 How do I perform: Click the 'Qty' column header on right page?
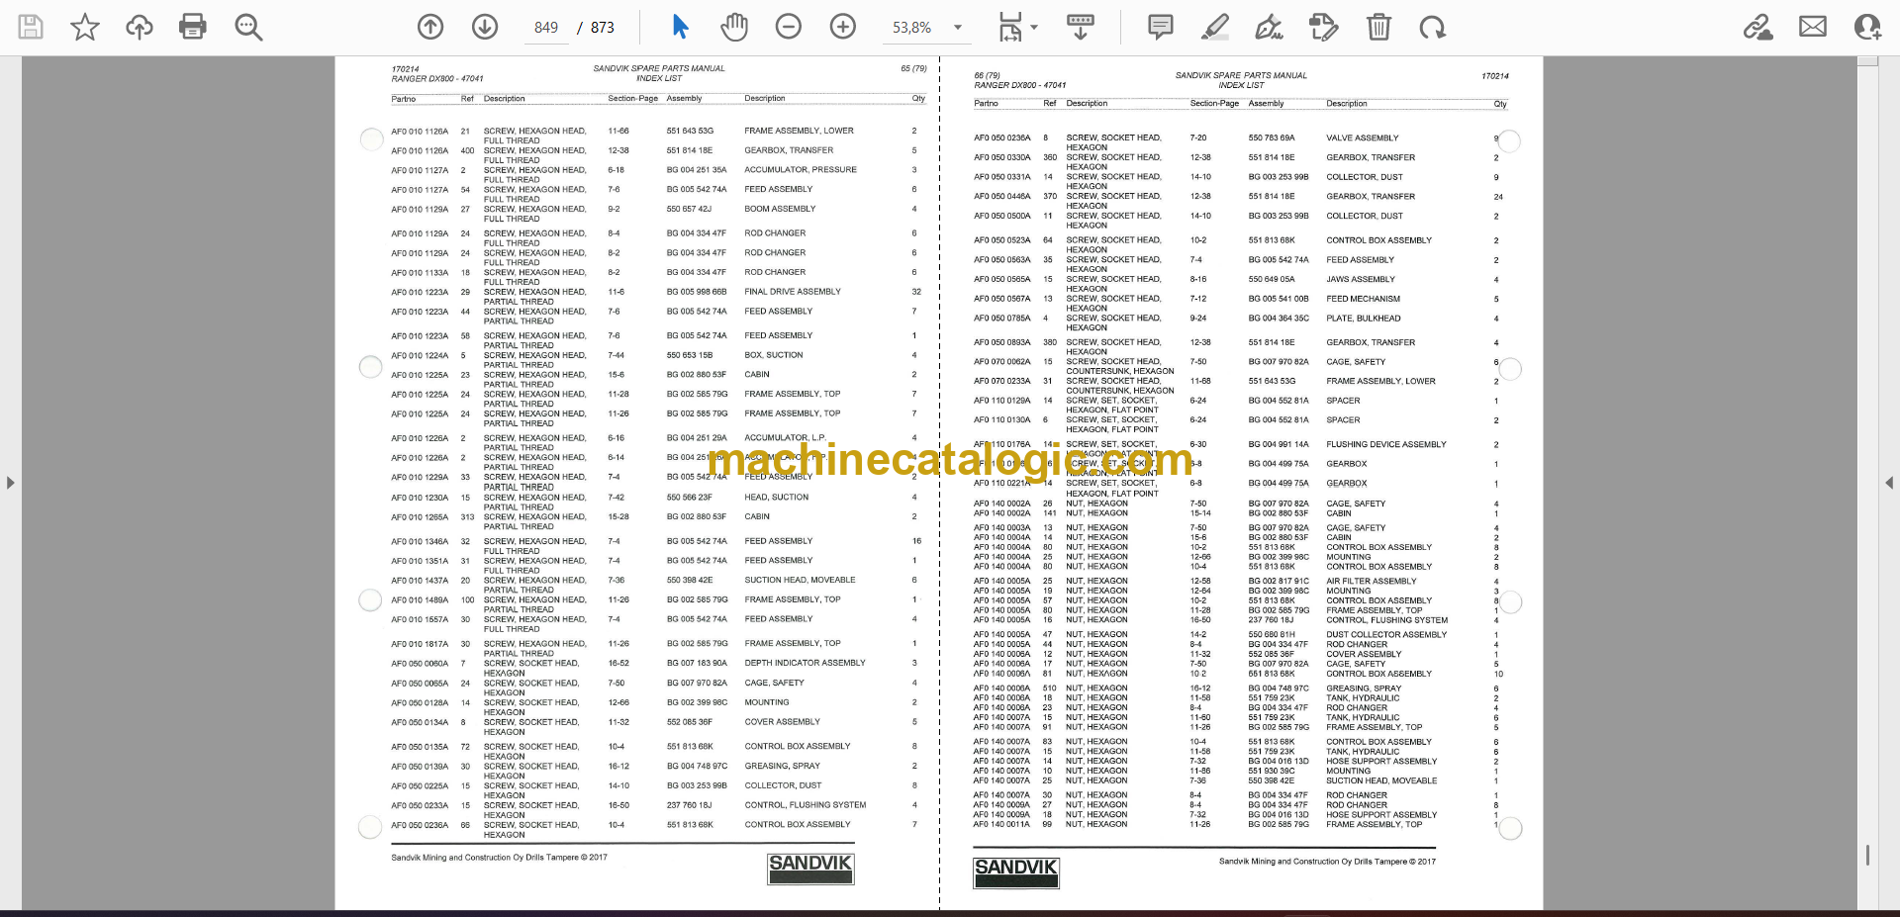click(x=1500, y=103)
